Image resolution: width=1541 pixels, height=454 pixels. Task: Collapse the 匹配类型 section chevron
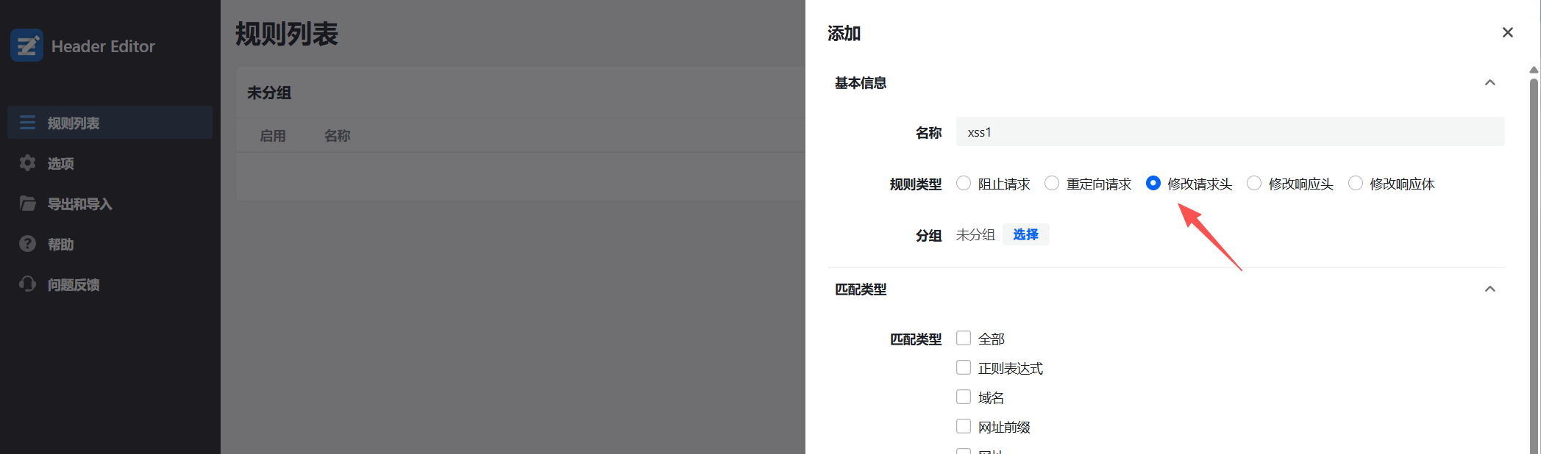1490,289
